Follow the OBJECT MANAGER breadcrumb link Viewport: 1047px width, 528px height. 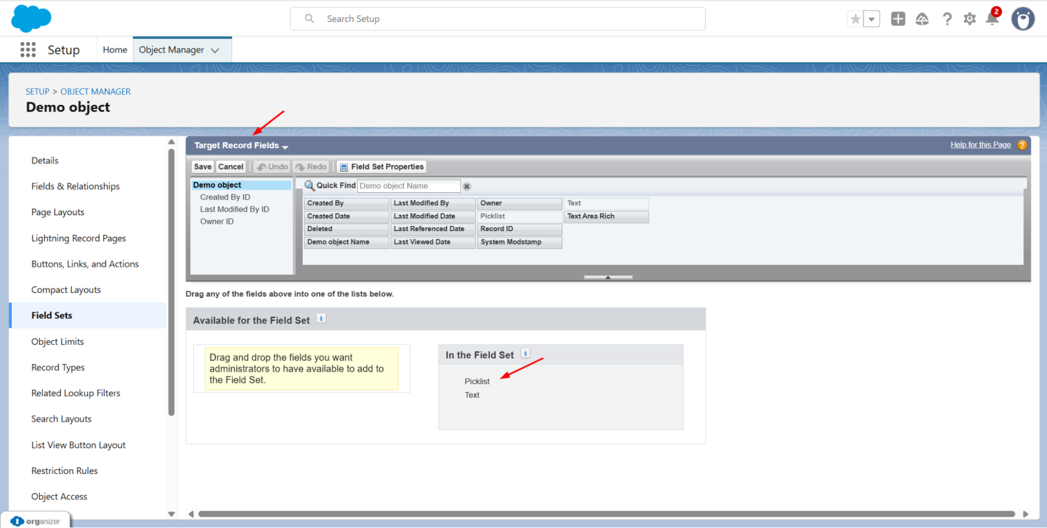click(95, 92)
